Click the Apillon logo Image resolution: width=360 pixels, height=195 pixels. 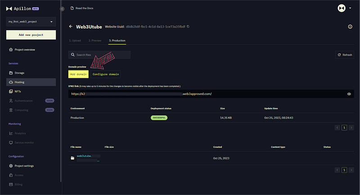pyautogui.click(x=22, y=9)
